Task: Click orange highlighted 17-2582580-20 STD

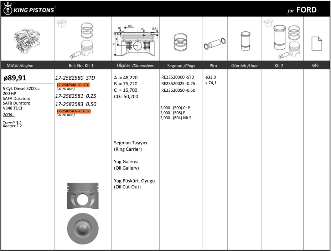Action: pyautogui.click(x=73, y=85)
